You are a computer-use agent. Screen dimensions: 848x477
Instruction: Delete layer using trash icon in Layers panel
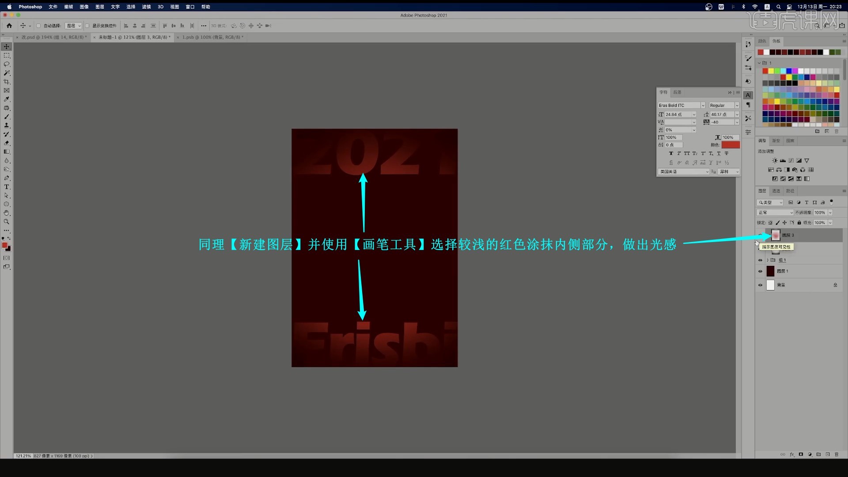point(837,454)
